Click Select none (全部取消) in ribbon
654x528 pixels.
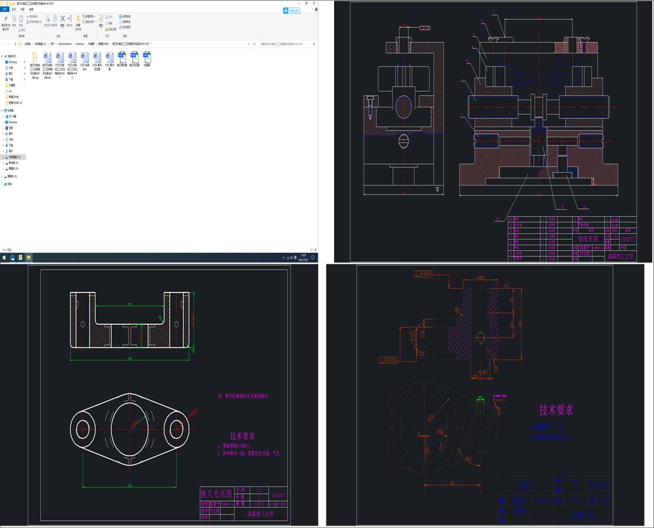coord(125,22)
